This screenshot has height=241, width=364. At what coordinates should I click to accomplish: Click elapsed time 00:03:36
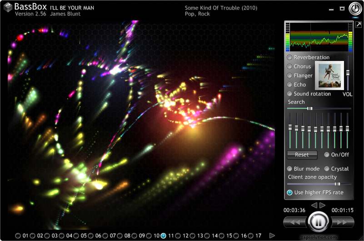(294, 210)
